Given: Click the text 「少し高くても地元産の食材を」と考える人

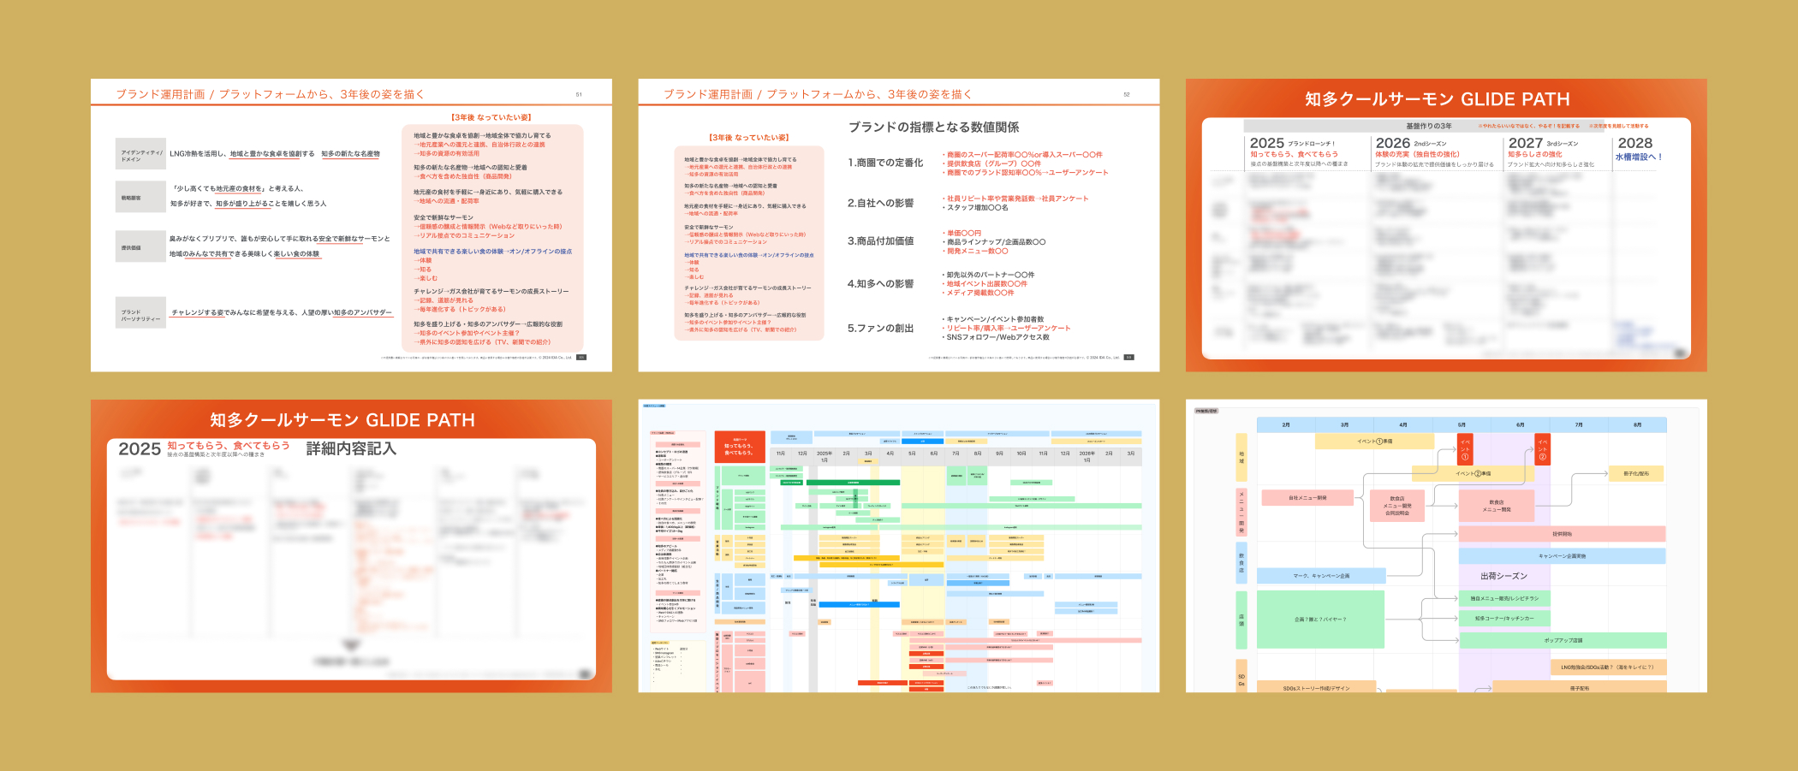Looking at the screenshot, I should pos(238,188).
